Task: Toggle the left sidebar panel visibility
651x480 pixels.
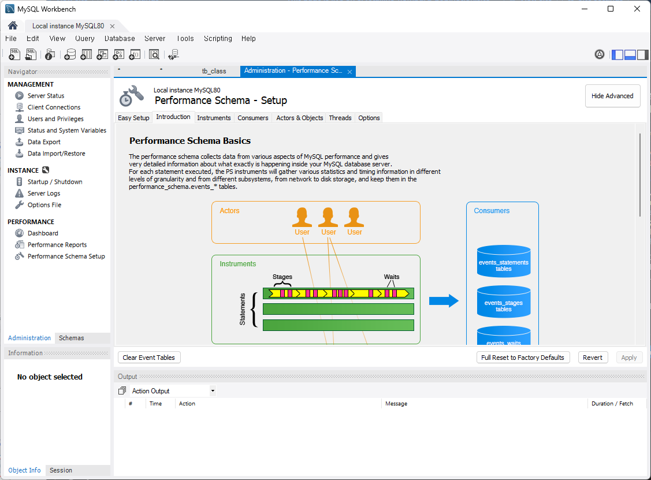Action: pyautogui.click(x=617, y=54)
